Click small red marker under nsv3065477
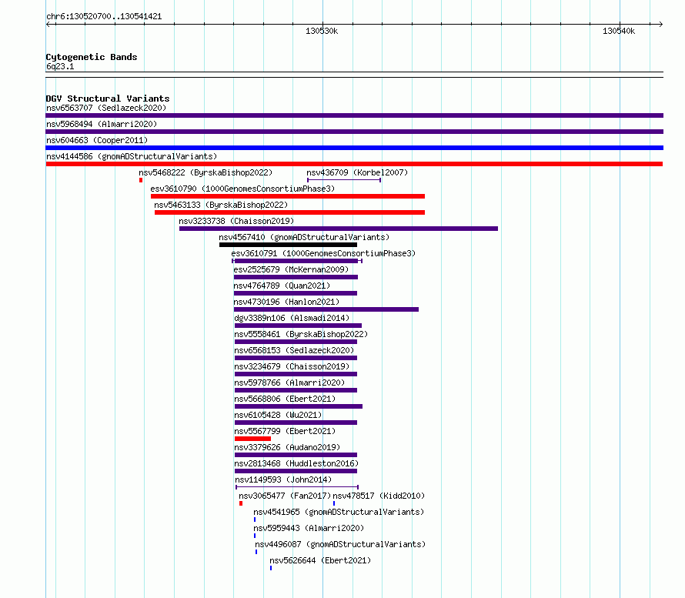The height and width of the screenshot is (598, 685). tap(241, 503)
